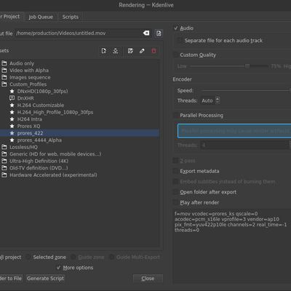This screenshot has height=291, width=291.
Task: Expand the Images sequence folder
Action: tap(4, 77)
